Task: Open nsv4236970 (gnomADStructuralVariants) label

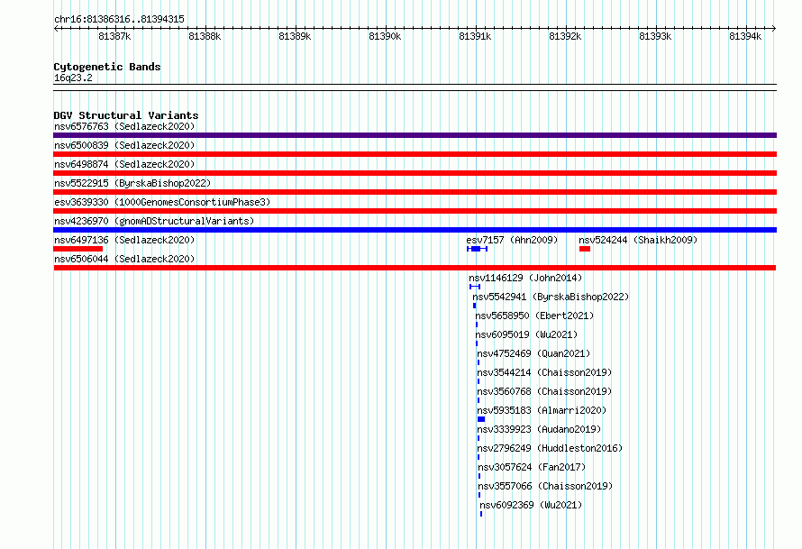Action: pos(154,221)
